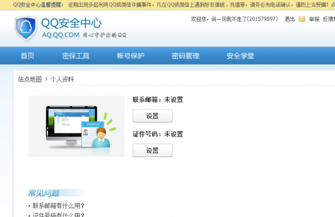
Task: Open the 安全学堂 tab
Action: coord(240,56)
